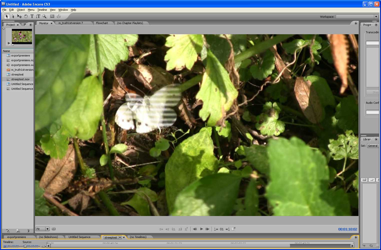Select the Direct Select tool
The width and height of the screenshot is (381, 250).
click(x=13, y=16)
